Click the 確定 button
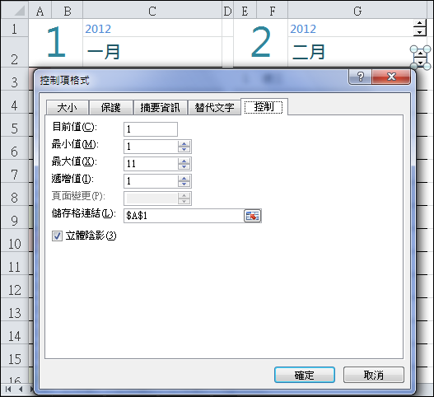The image size is (434, 397). tap(305, 375)
